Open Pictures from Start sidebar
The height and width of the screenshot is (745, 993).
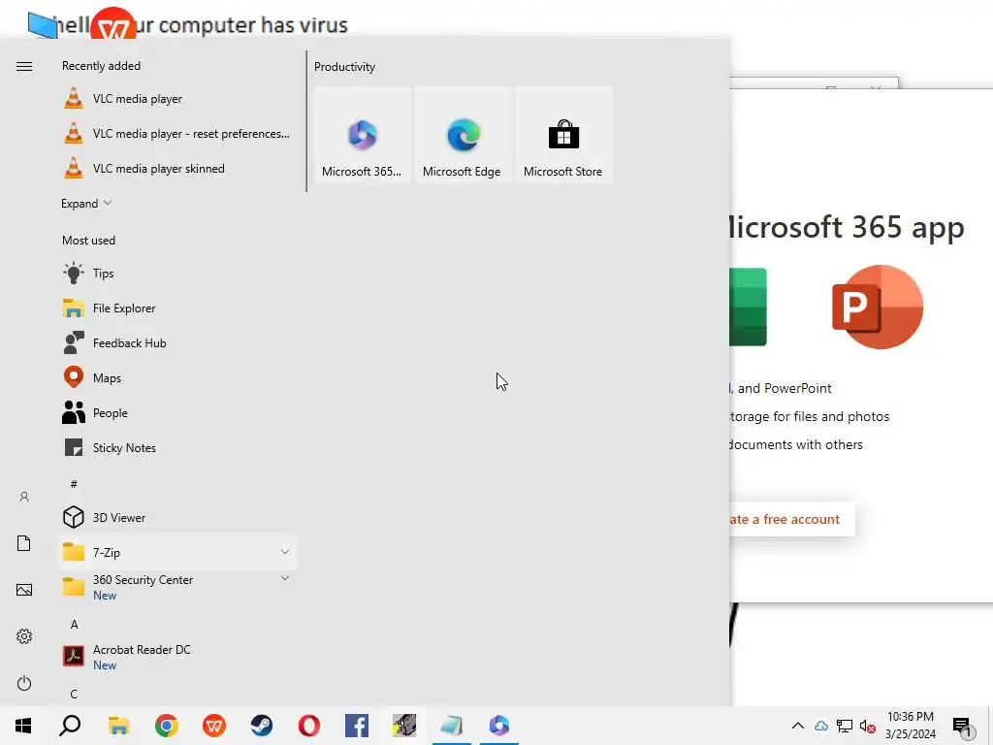point(24,590)
